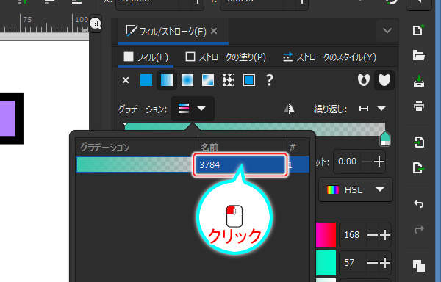
Task: Select the Unset paint question mark
Action: click(x=270, y=80)
